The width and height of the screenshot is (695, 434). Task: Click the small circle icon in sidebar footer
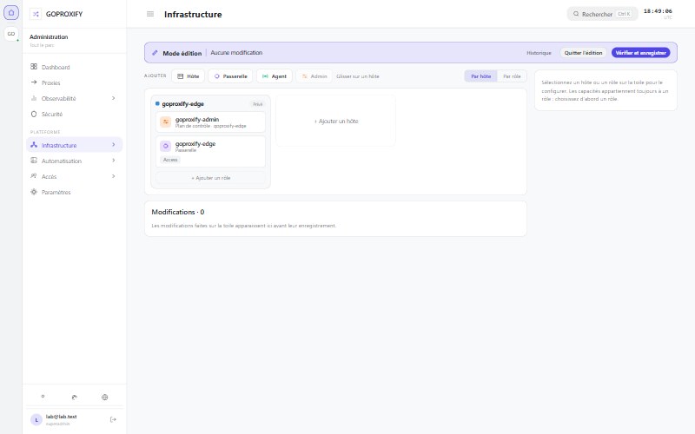point(43,397)
